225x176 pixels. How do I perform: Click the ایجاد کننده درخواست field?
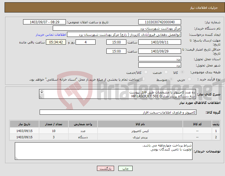click(124, 35)
